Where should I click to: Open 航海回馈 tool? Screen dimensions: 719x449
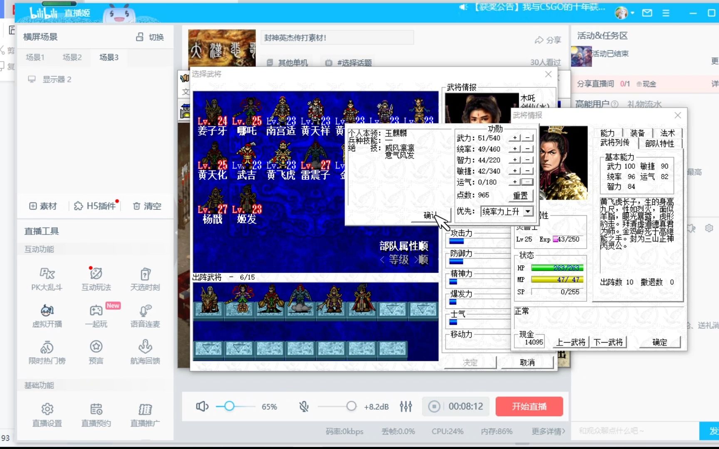(145, 352)
